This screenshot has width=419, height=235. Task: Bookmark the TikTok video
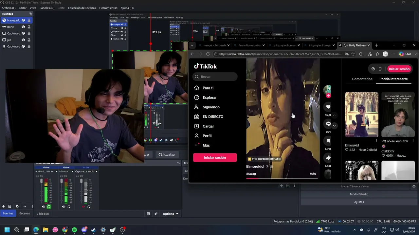(x=328, y=141)
